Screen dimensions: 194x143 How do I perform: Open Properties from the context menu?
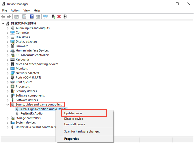(x=84, y=139)
